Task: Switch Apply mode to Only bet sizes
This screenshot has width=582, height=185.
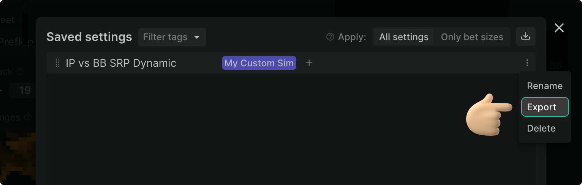Action: (472, 37)
